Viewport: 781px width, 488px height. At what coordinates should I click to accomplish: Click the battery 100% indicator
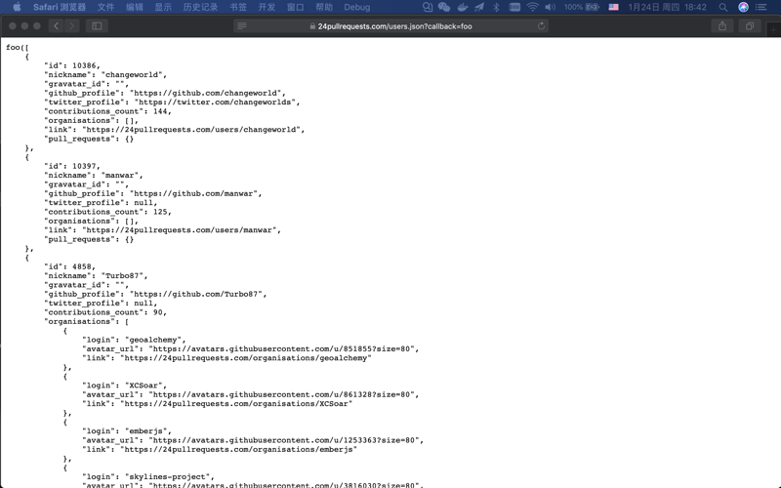[x=581, y=7]
